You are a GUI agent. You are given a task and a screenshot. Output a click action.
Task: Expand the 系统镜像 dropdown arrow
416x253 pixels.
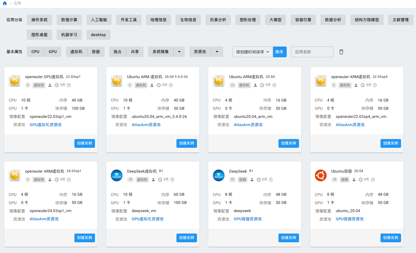[x=179, y=52]
